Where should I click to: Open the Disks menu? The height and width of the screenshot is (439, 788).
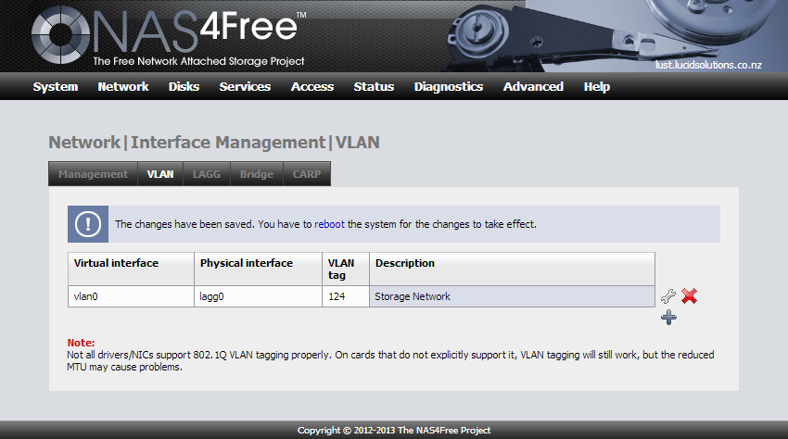pos(184,86)
